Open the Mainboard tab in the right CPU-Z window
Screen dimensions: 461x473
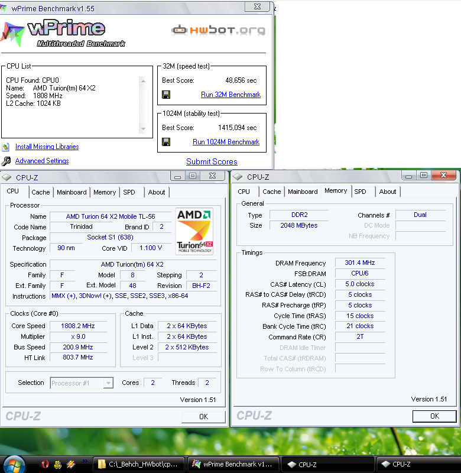click(303, 192)
